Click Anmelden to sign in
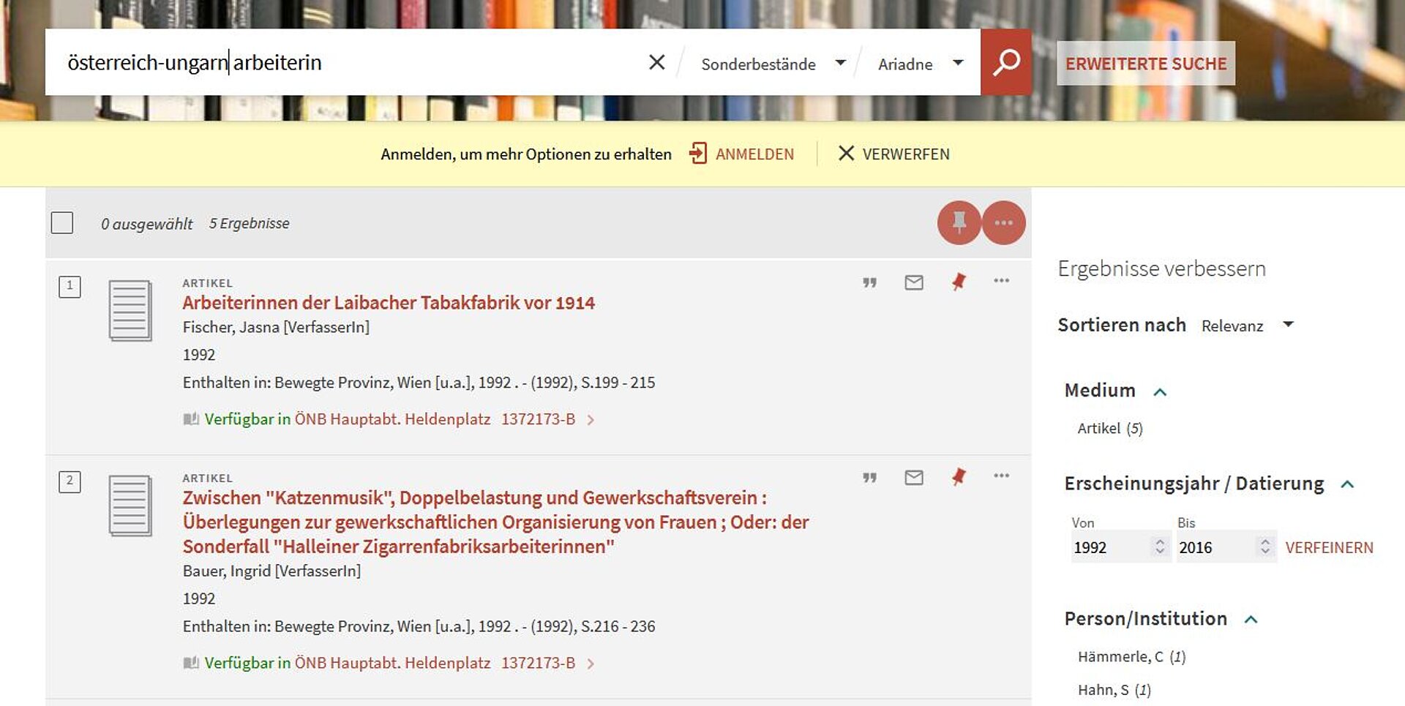Screen dimensions: 1405x706 point(754,154)
